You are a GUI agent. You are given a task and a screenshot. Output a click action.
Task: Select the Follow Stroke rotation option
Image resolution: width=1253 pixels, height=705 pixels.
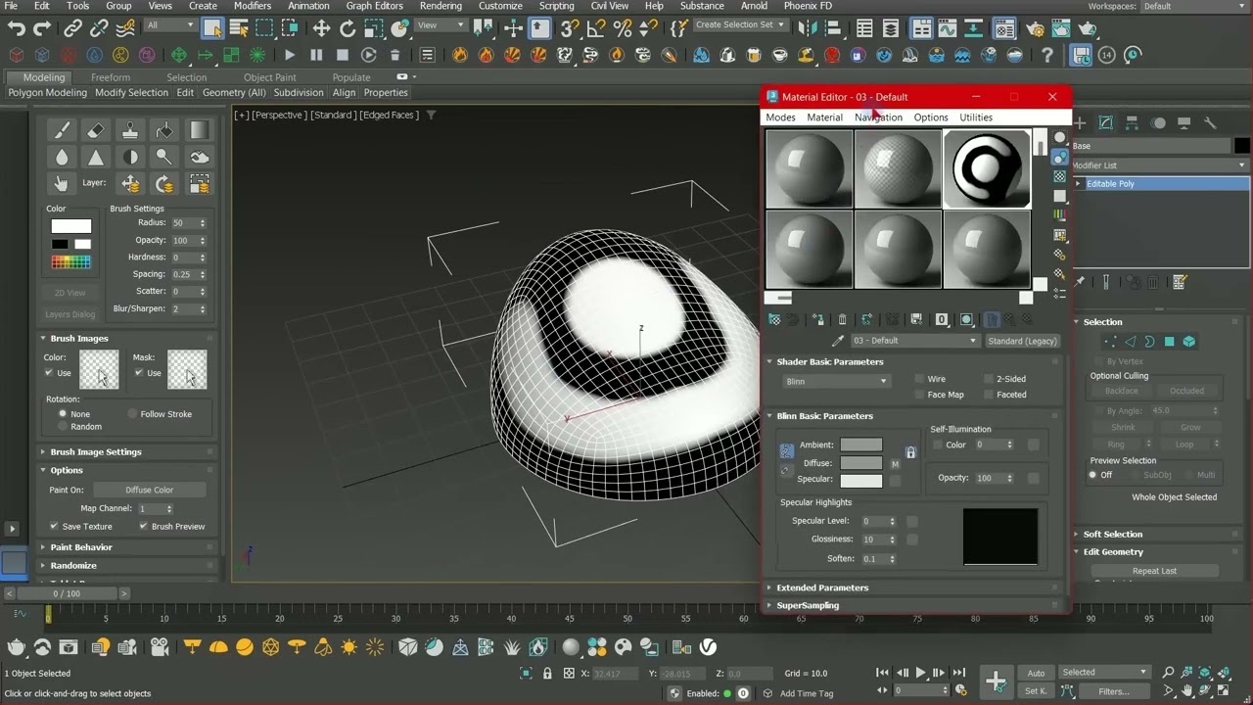coord(131,414)
